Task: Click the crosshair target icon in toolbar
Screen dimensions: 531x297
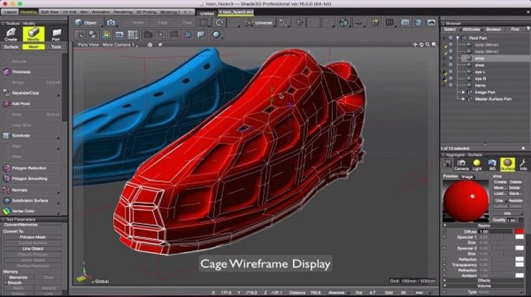Action: pos(299,23)
